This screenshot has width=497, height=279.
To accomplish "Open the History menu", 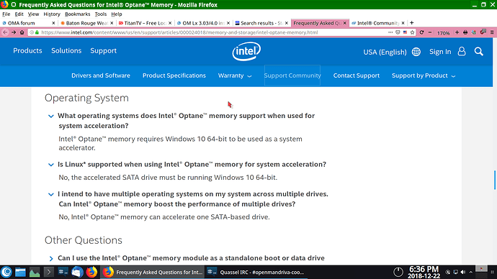I will 52,14.
